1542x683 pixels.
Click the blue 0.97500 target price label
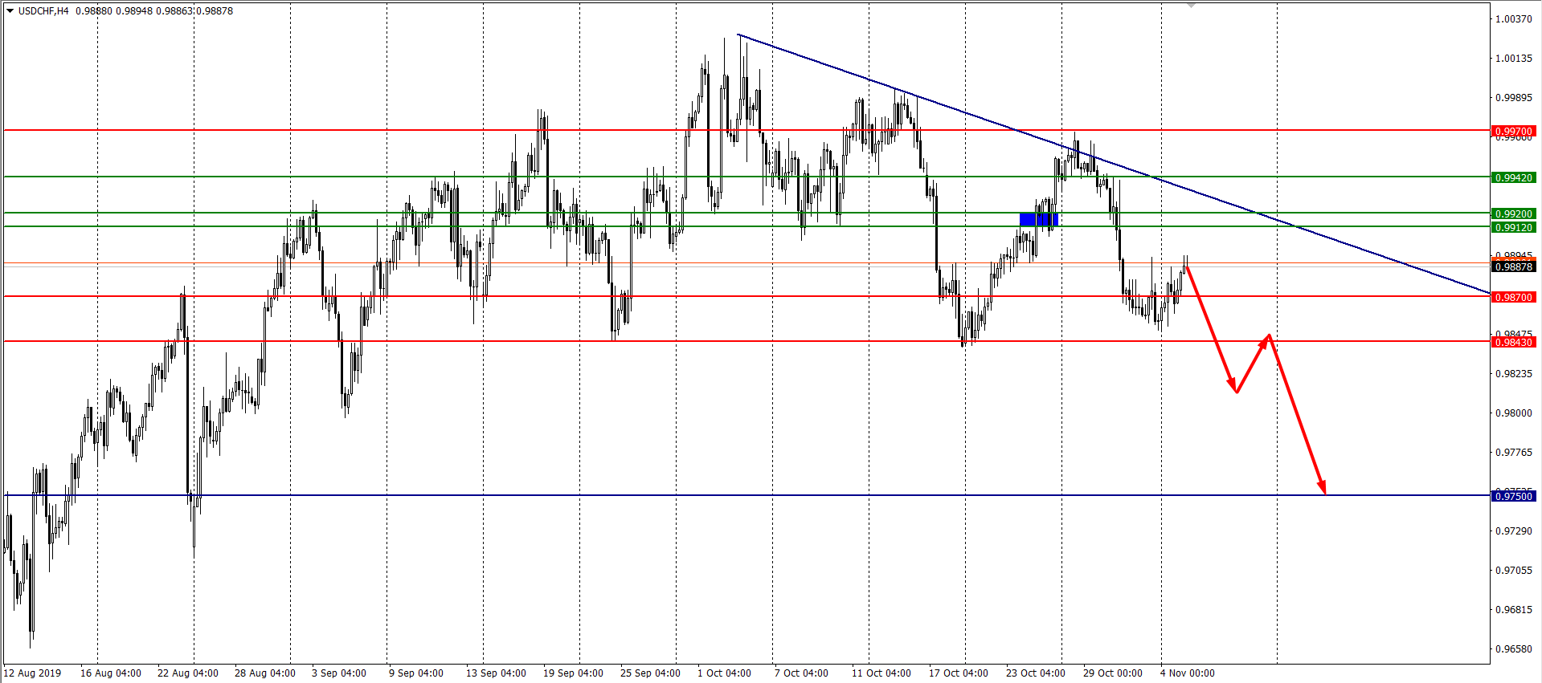point(1513,497)
